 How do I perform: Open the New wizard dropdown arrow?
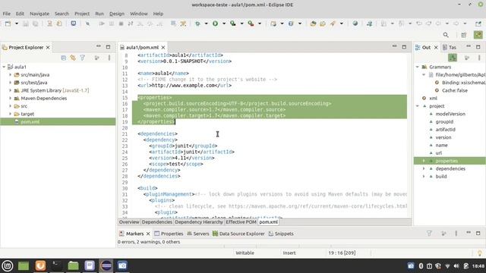click(17, 24)
